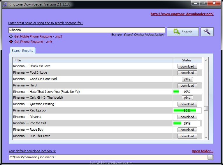This screenshot has height=165, width=223.
Task: Download Rihanna --- Fool In Love
Action: 187,73
